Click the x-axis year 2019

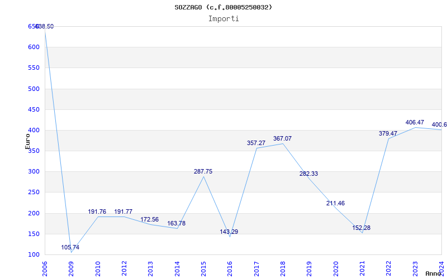pyautogui.click(x=310, y=268)
